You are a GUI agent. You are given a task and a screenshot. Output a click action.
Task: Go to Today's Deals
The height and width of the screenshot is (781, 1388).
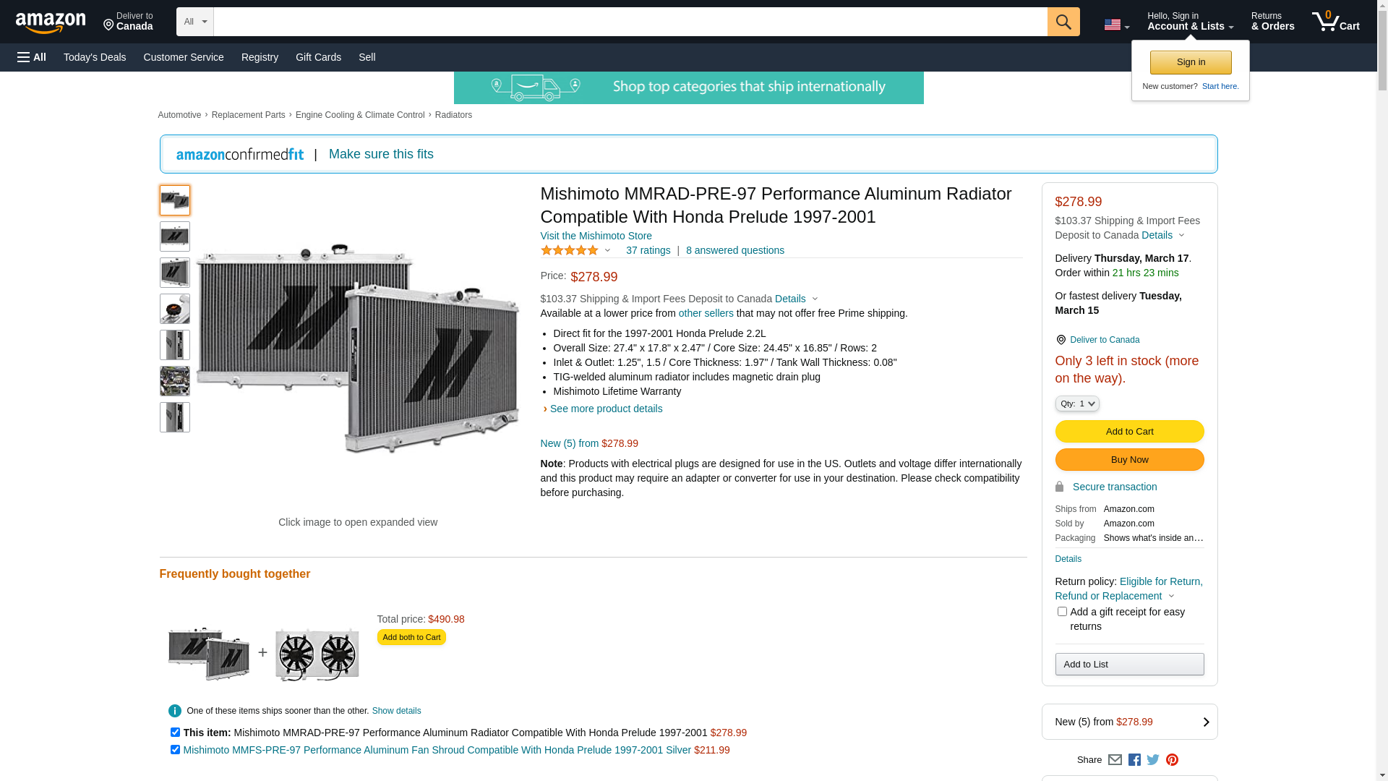(95, 57)
